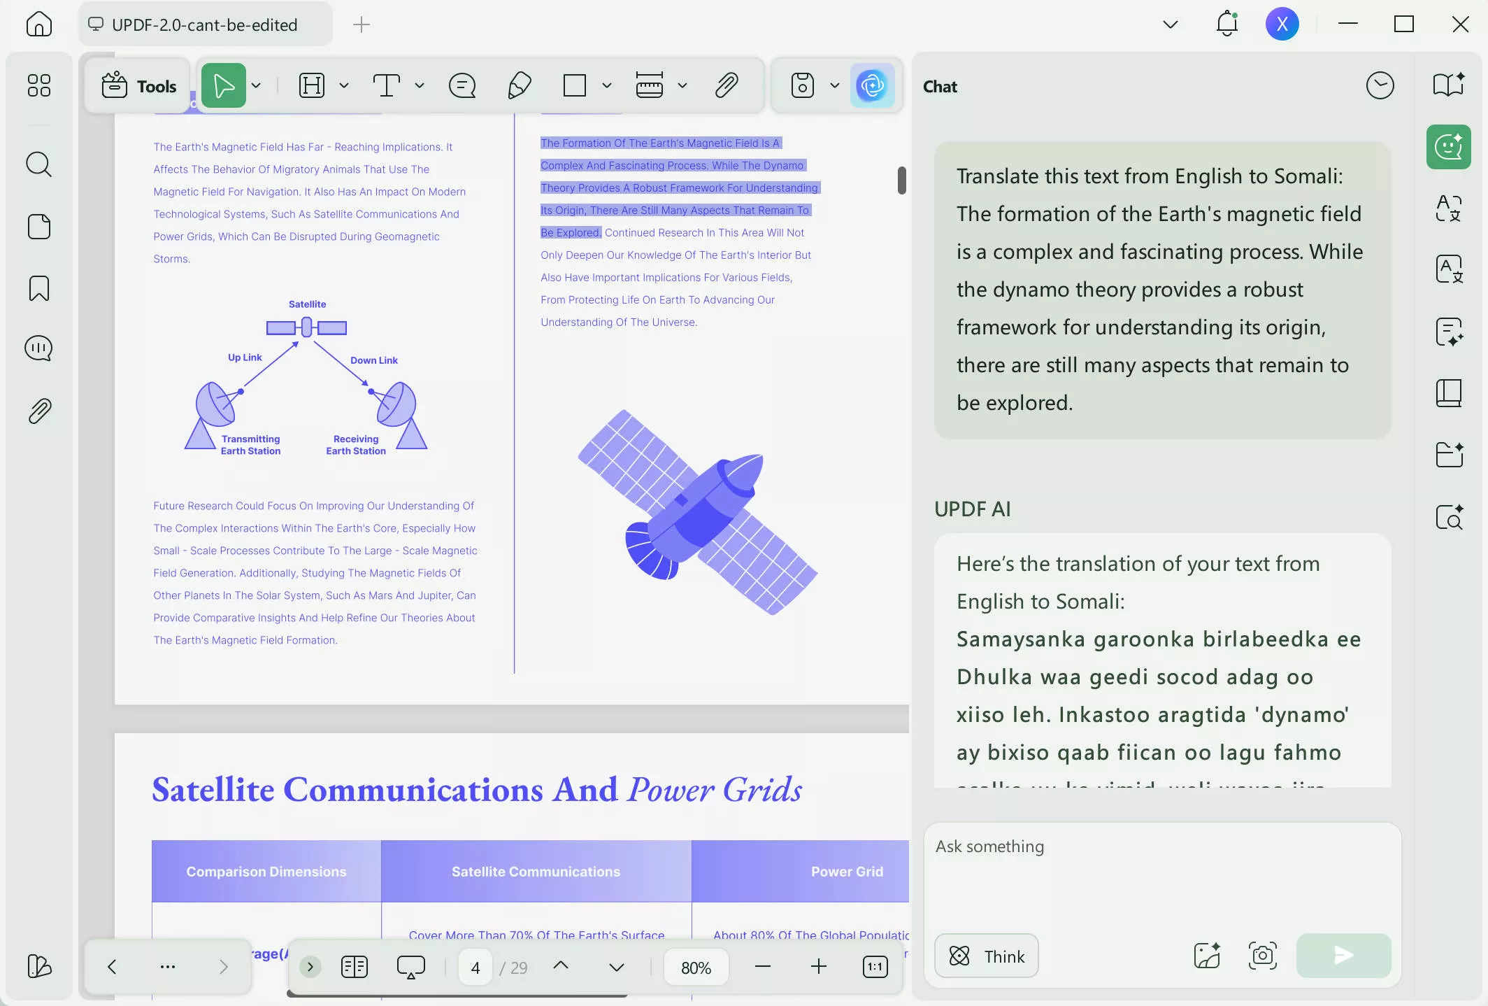The image size is (1488, 1006).
Task: Toggle actual size 1:1 view
Action: click(x=875, y=967)
